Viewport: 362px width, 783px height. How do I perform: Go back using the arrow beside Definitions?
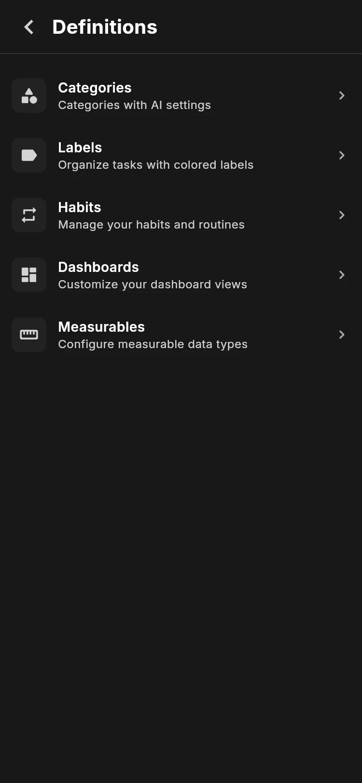[29, 27]
